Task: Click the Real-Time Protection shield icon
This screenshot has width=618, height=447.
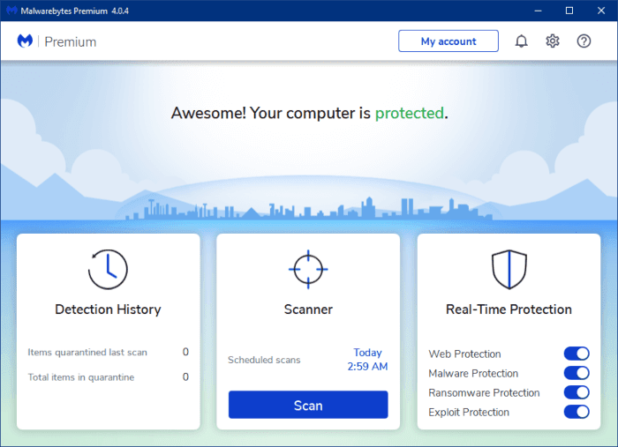Action: [x=509, y=270]
